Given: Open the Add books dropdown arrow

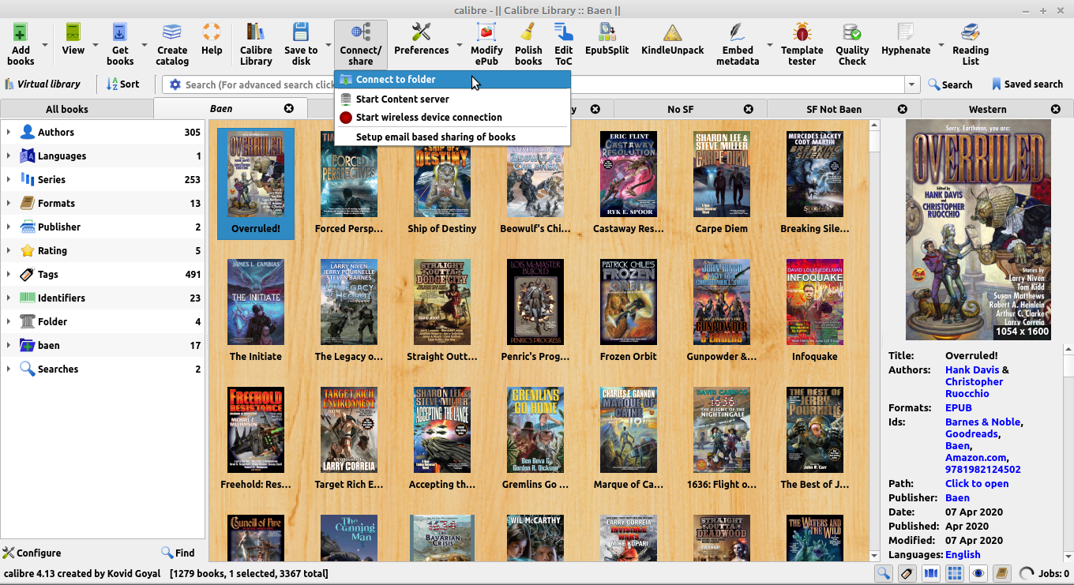Looking at the screenshot, I should 45,44.
